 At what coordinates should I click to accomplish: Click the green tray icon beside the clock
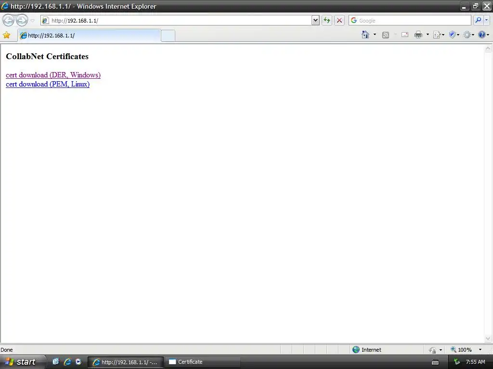[457, 362]
